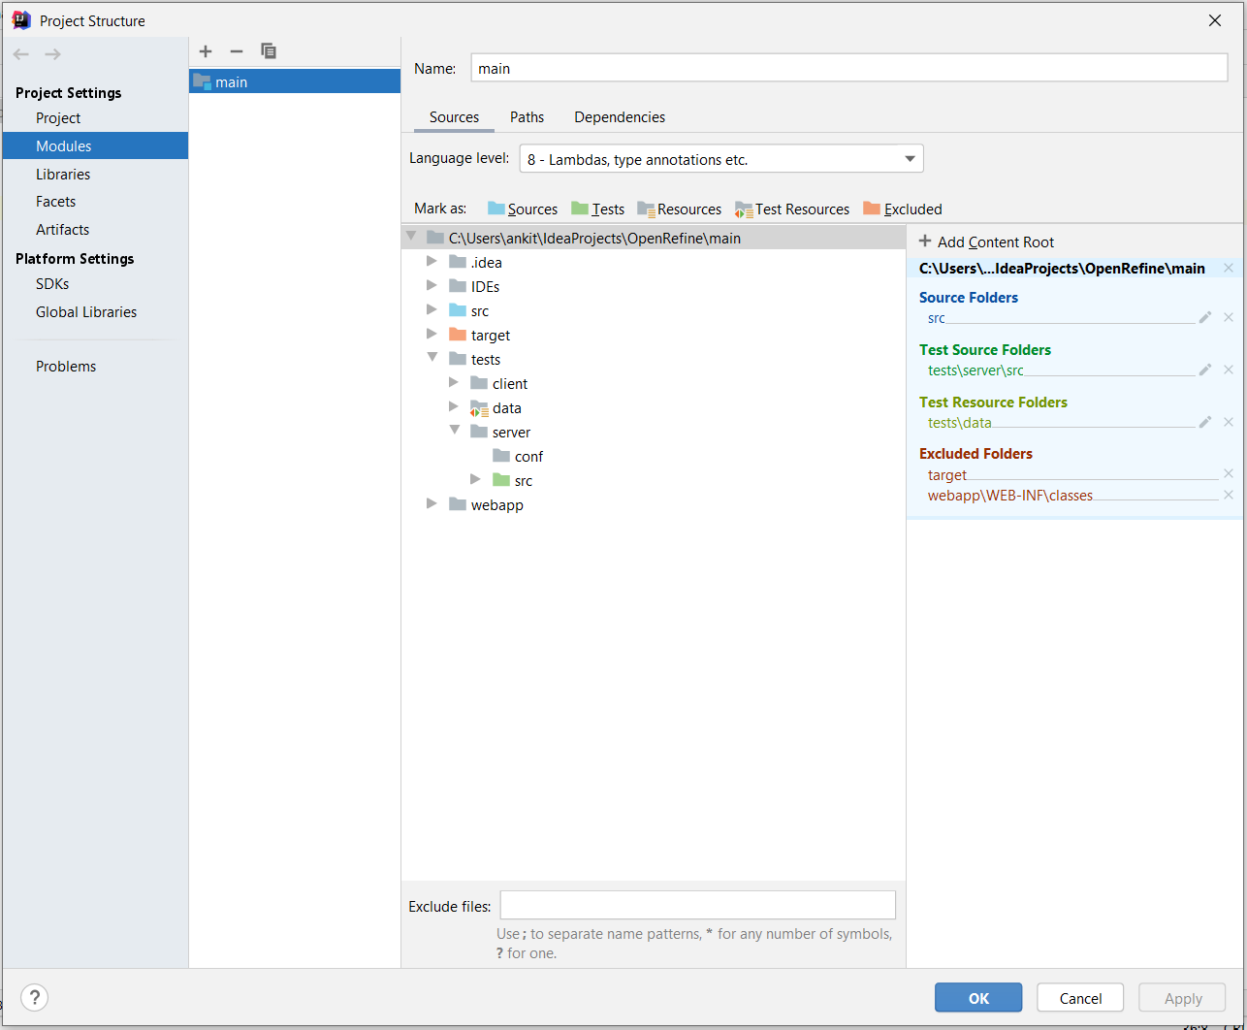Mark selected folder as Sources
Screen dimensions: 1247x1030
[531, 209]
